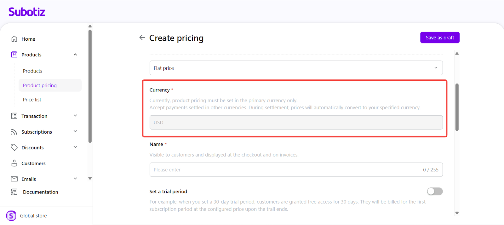Click the Emails envelope icon
Viewport: 504px width, 225px height.
point(14,179)
